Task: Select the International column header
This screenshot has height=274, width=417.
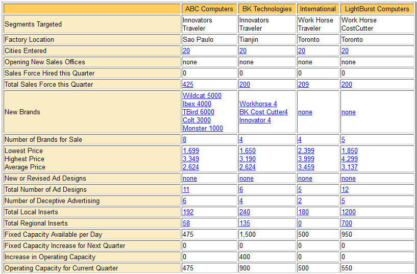Action: click(318, 9)
